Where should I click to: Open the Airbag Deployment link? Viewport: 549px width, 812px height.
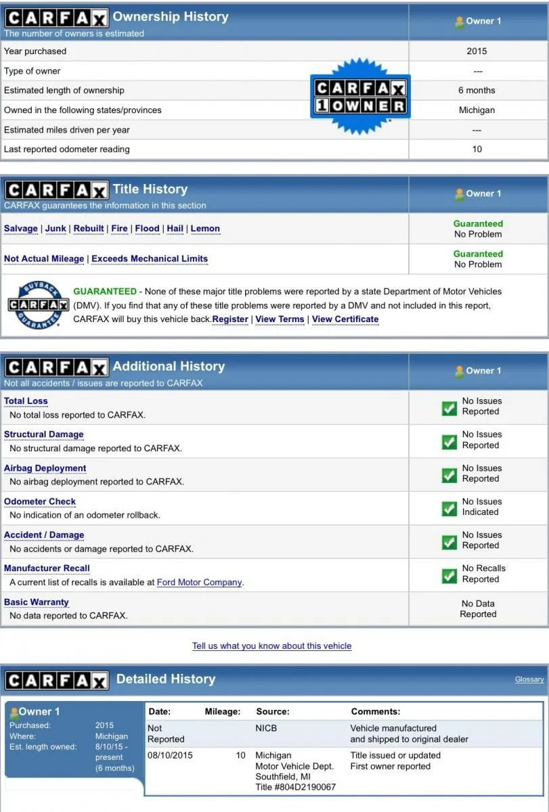coord(45,468)
